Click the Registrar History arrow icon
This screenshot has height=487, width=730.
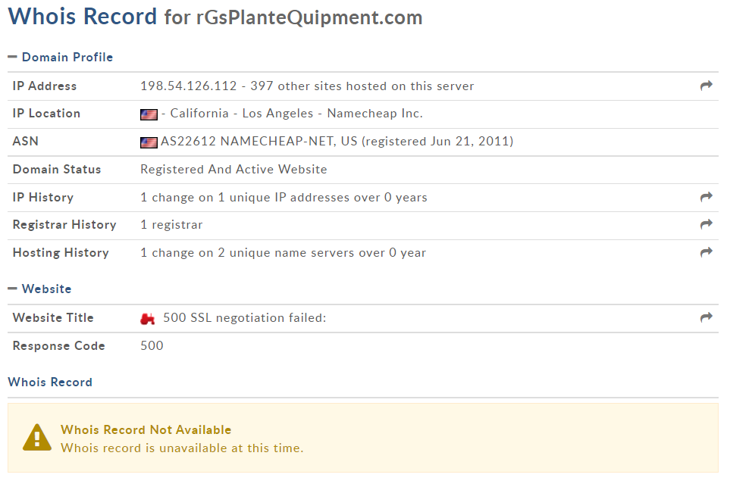pos(706,225)
